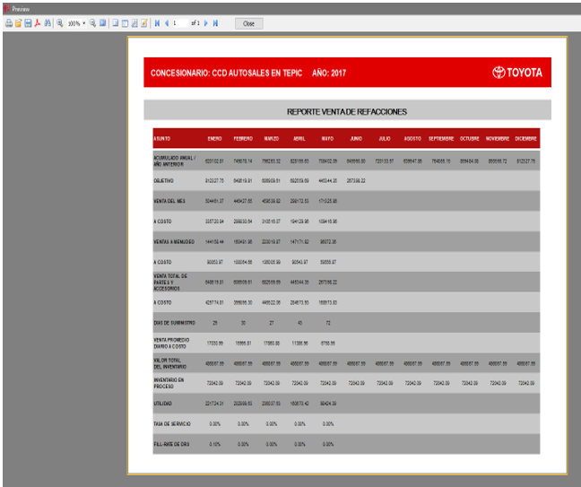
Task: Click the VENTA PROMEDIO DIARIO A COSTO label
Action: click(x=171, y=343)
